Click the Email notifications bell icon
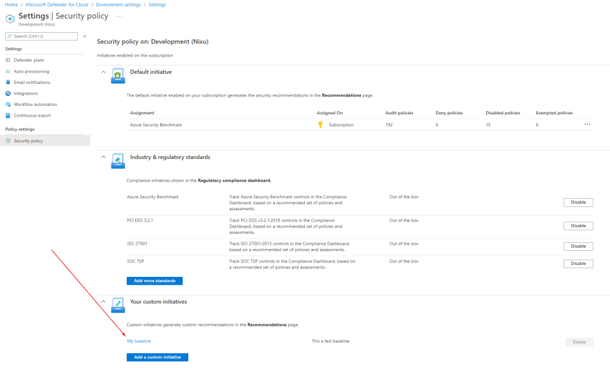 click(x=8, y=83)
